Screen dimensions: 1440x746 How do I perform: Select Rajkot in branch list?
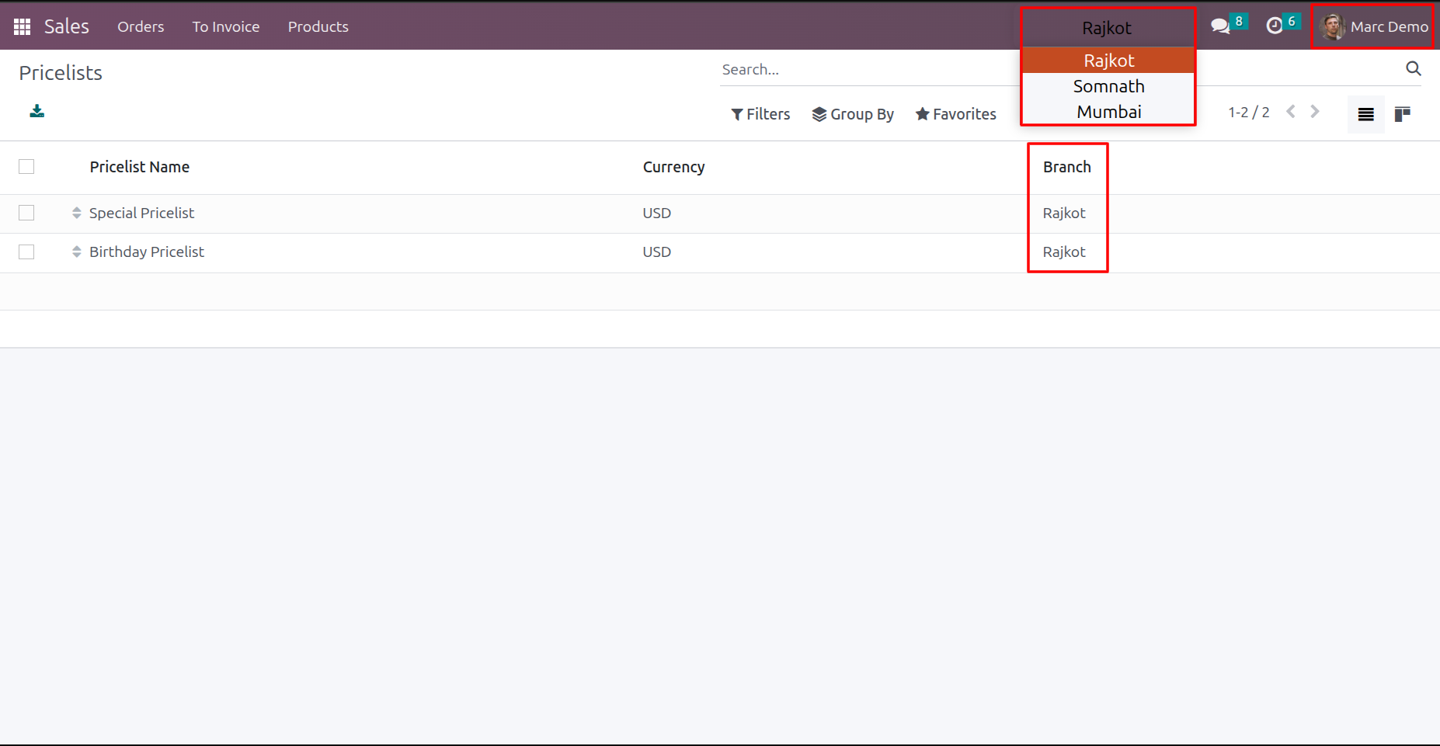point(1108,61)
